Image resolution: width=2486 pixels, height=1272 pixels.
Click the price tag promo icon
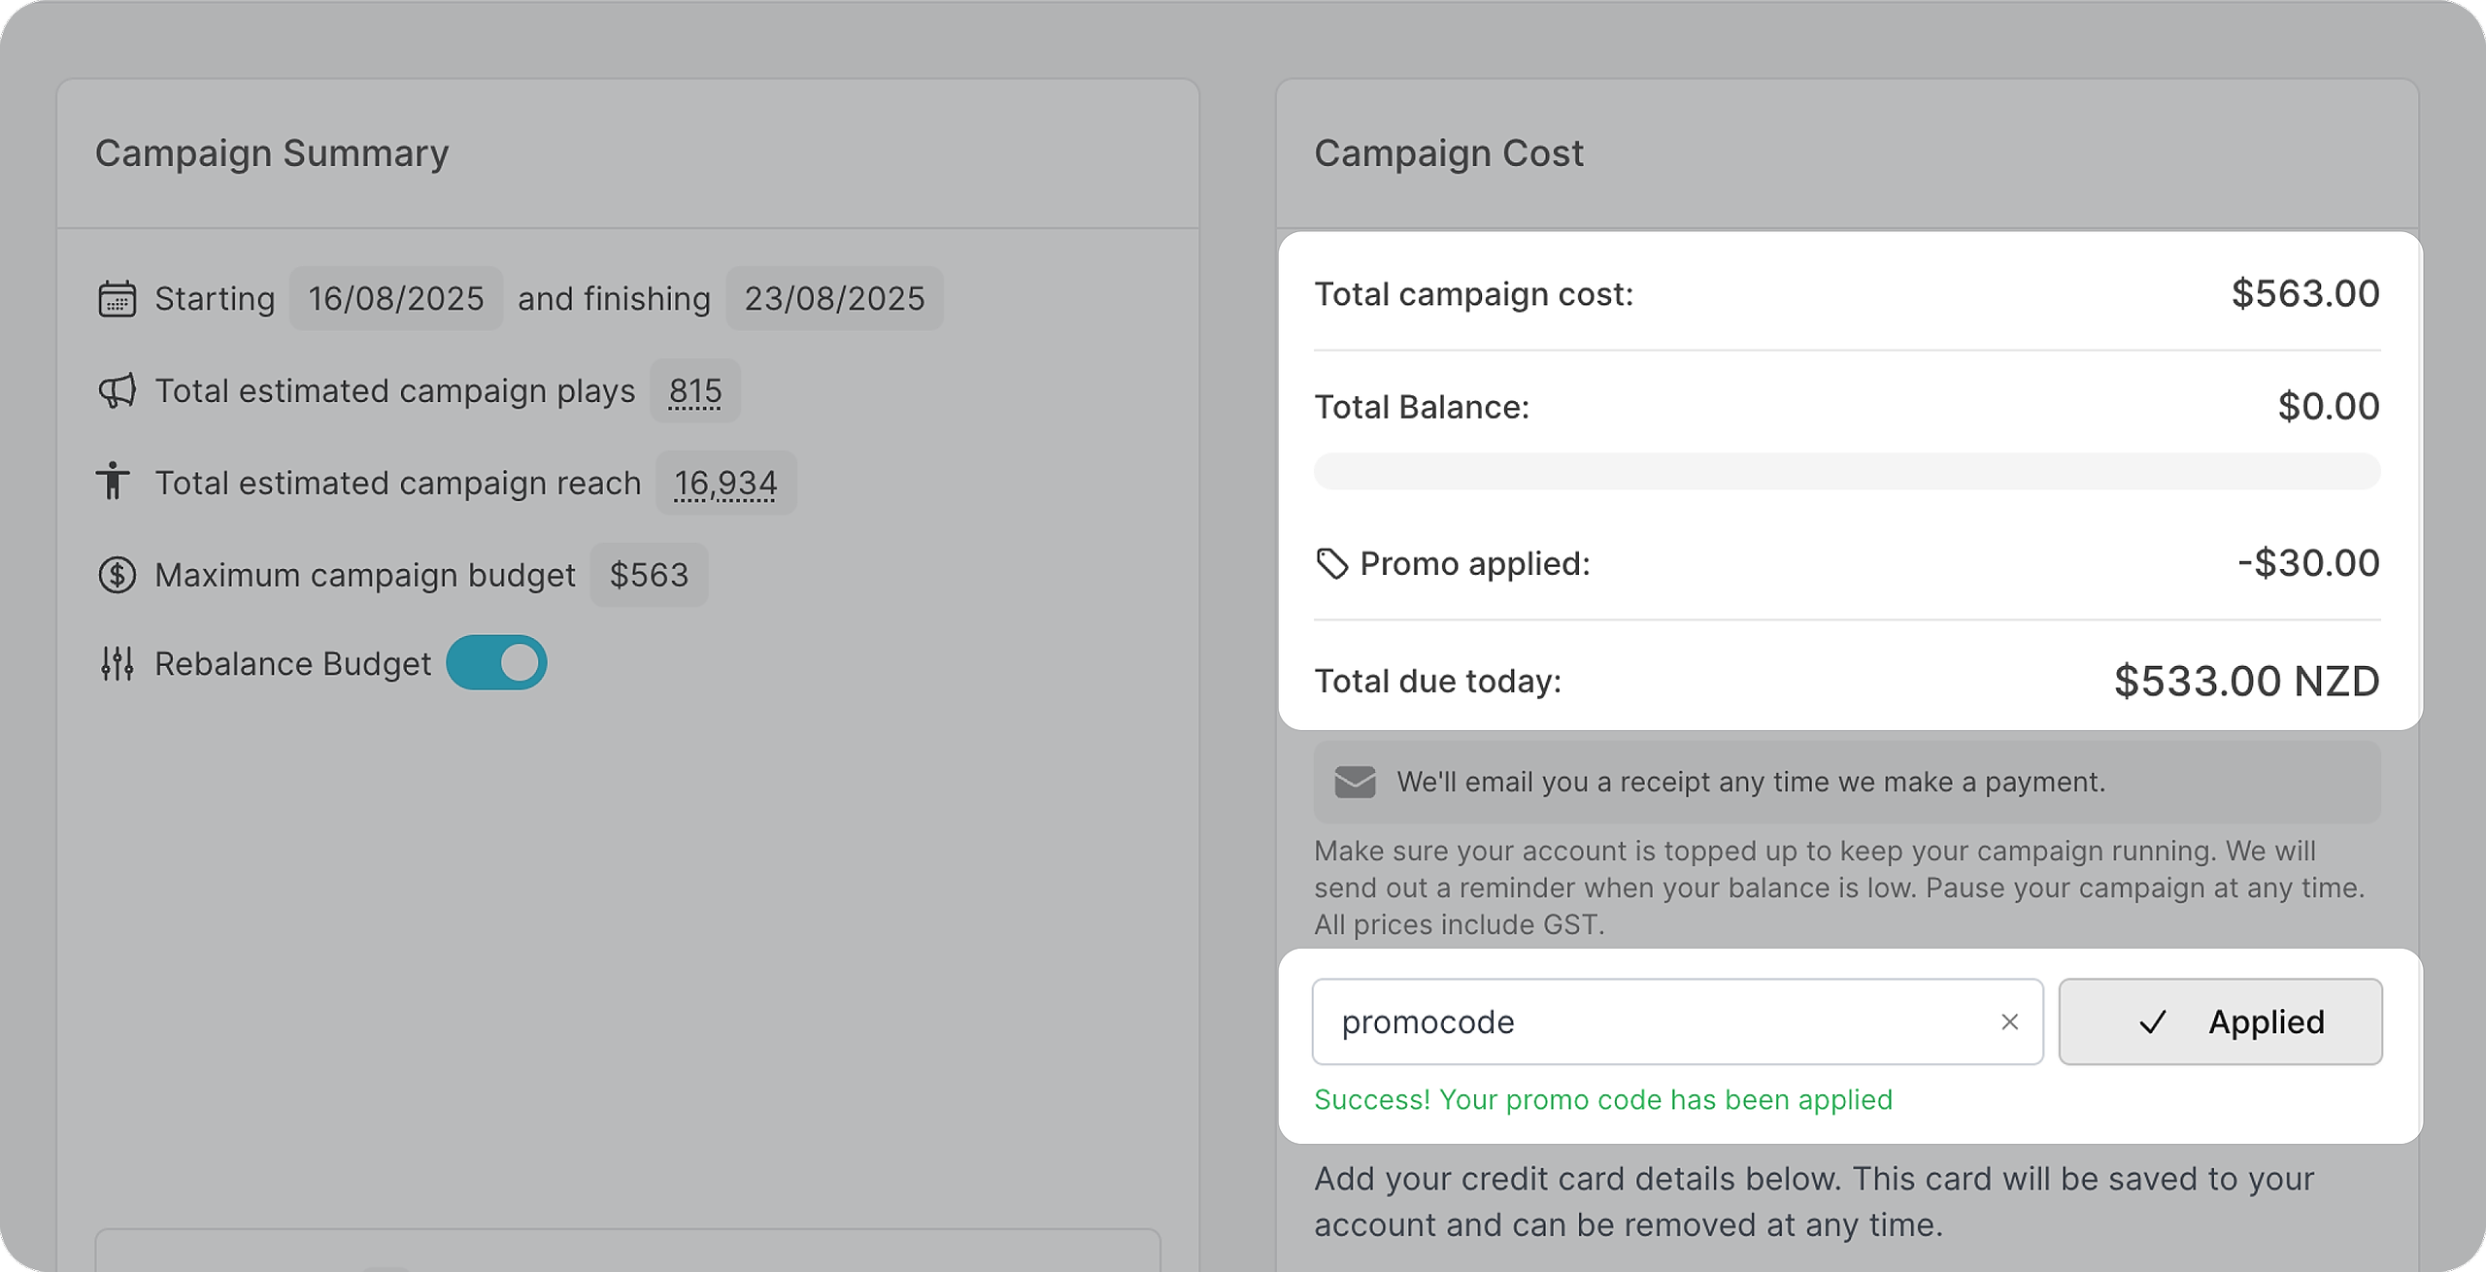pos(1331,563)
